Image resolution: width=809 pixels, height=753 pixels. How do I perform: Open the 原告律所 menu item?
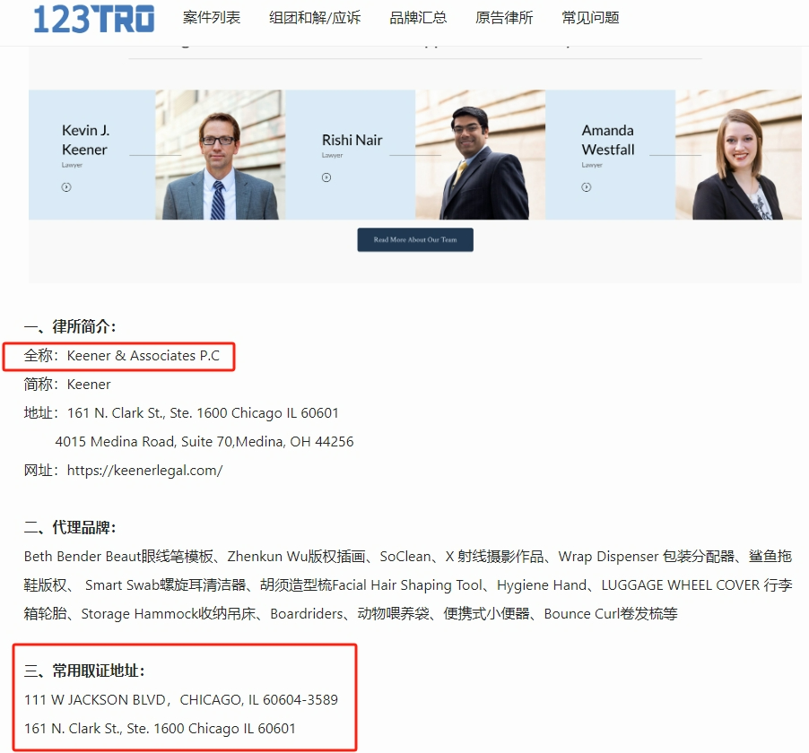(504, 18)
